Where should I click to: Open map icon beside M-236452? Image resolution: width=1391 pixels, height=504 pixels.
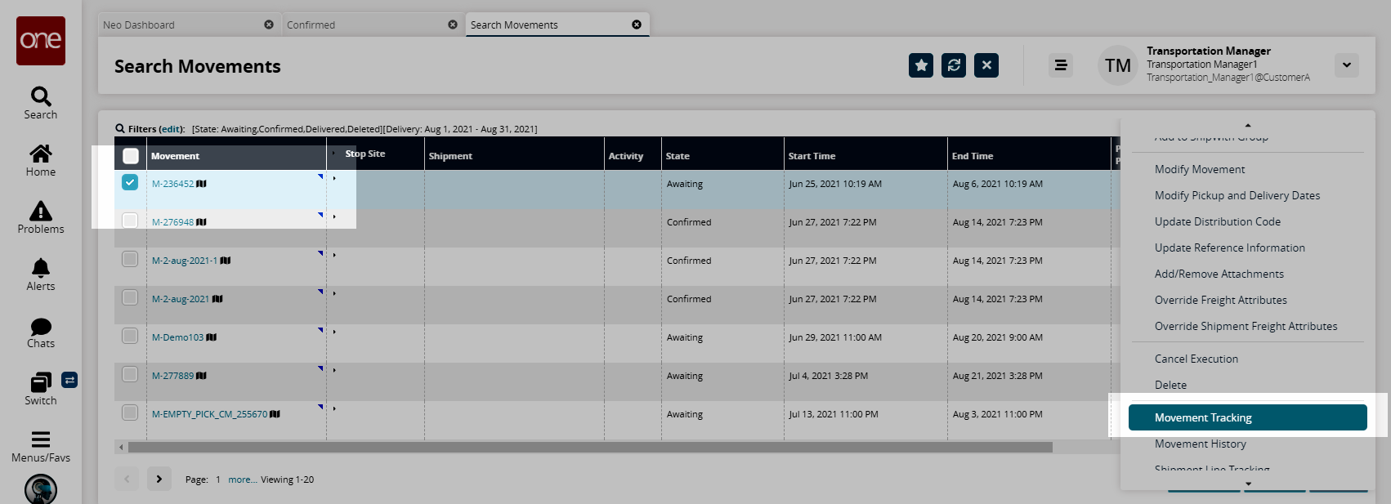coord(201,184)
